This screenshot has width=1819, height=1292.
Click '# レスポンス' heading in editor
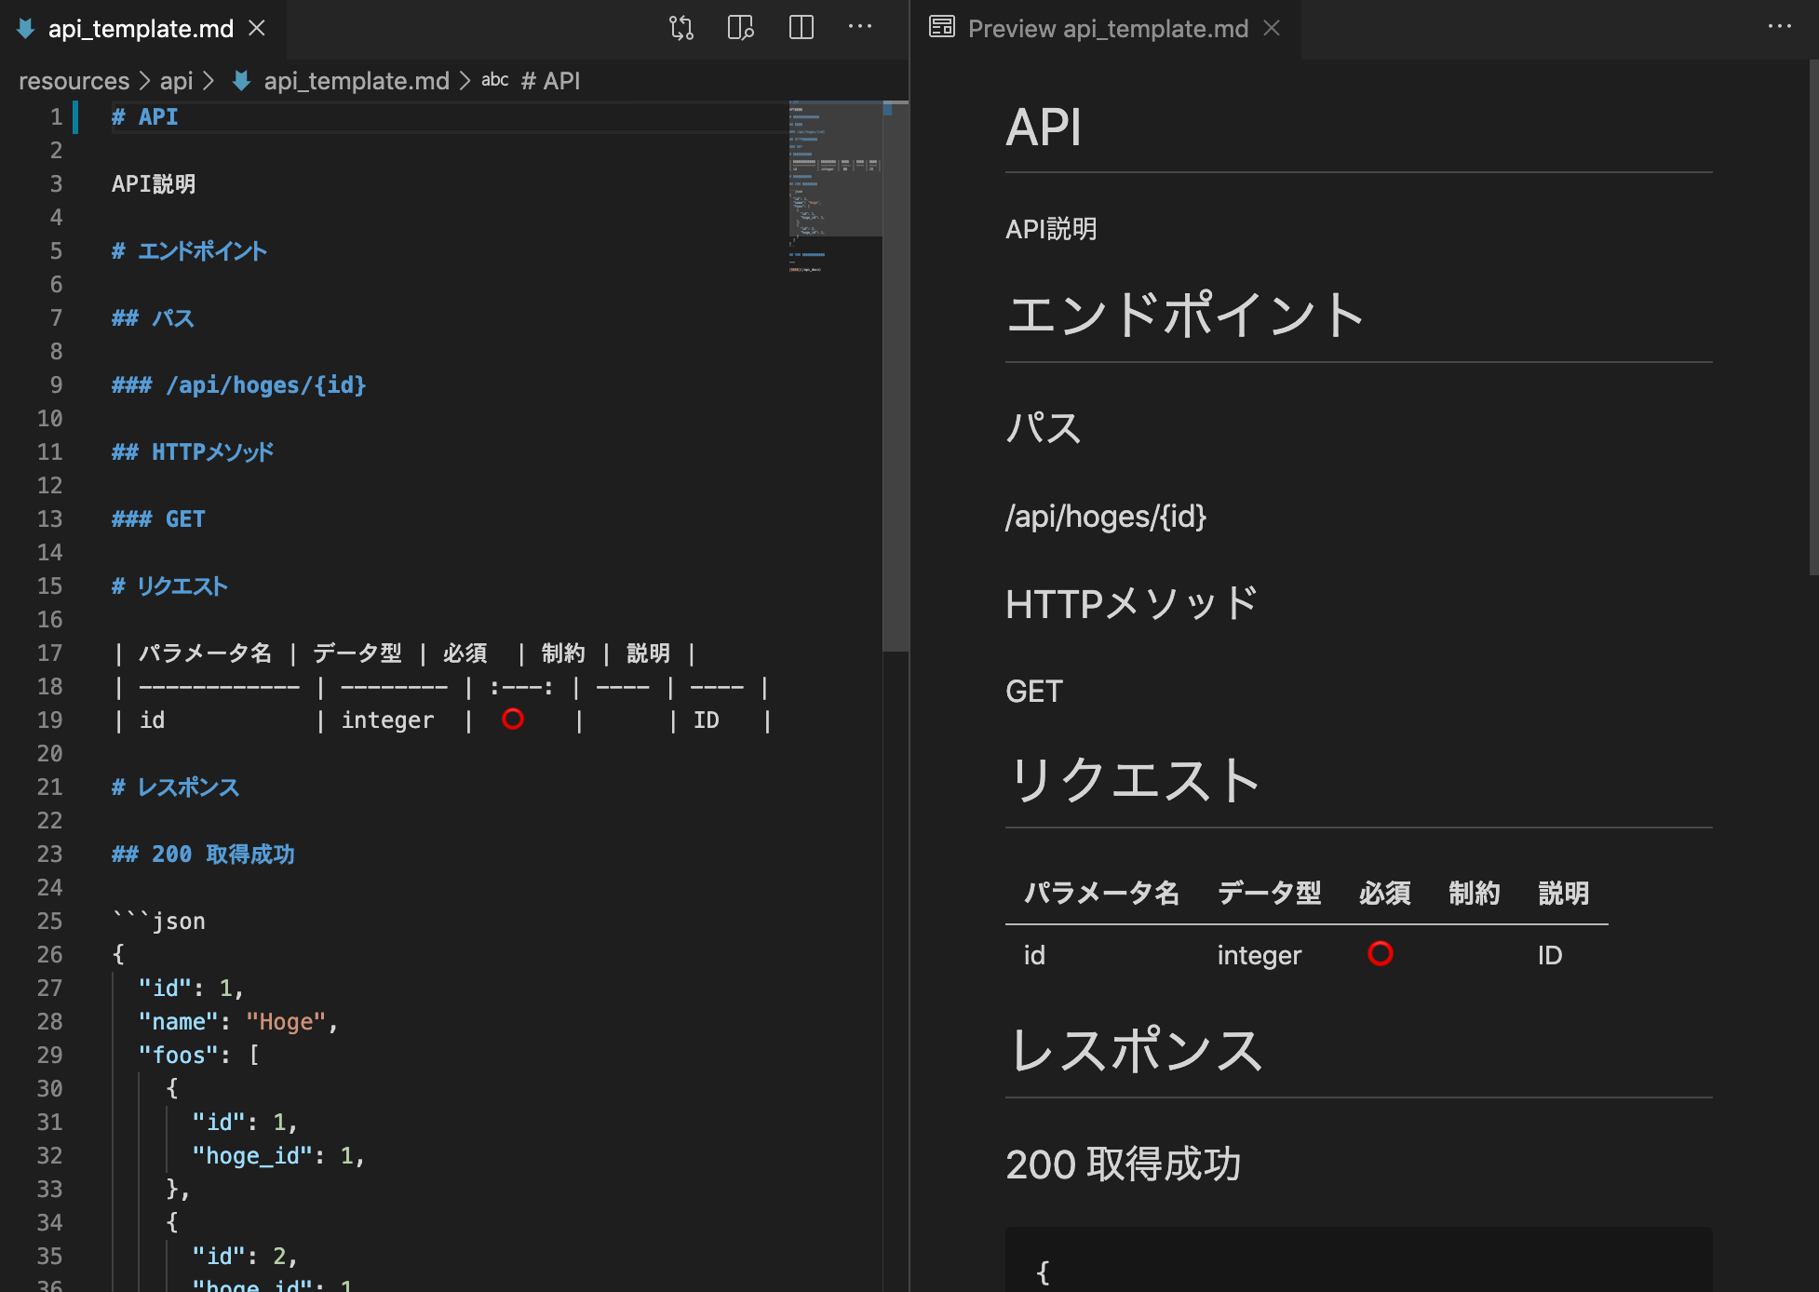click(x=176, y=787)
